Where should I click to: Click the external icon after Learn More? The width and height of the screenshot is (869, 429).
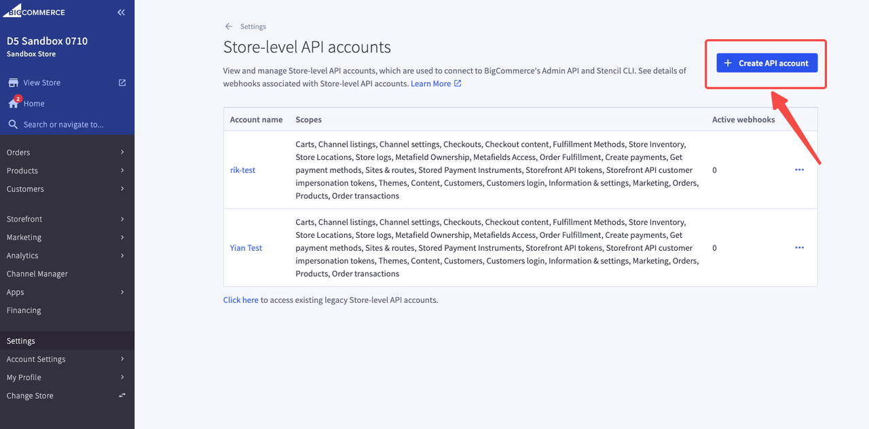pos(458,83)
